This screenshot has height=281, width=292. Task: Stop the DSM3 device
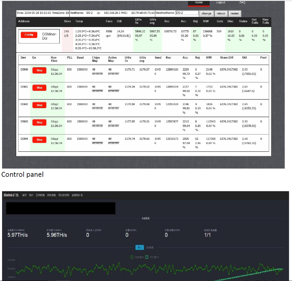[39, 123]
